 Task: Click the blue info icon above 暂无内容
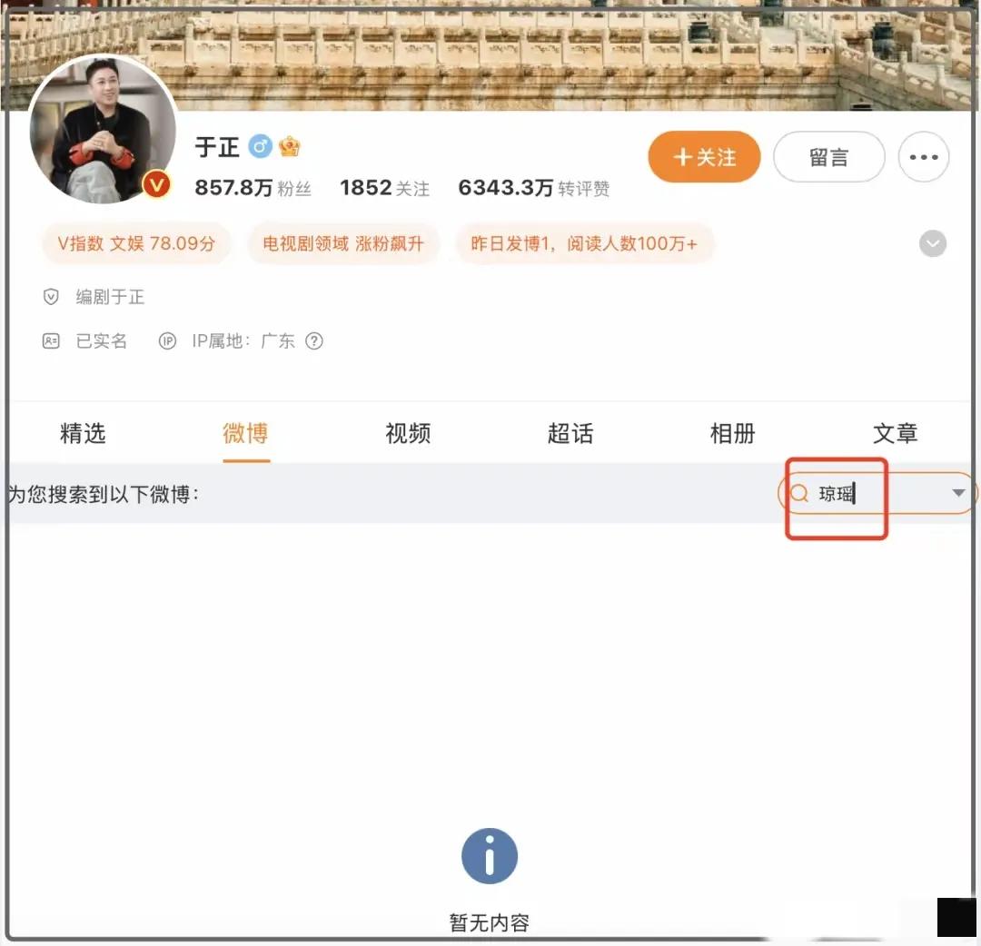[x=490, y=856]
